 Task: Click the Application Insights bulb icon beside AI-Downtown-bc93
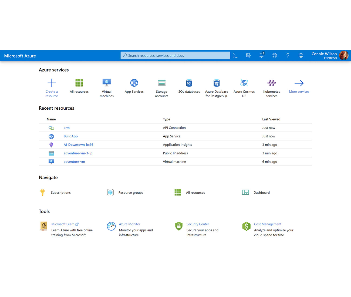point(51,145)
